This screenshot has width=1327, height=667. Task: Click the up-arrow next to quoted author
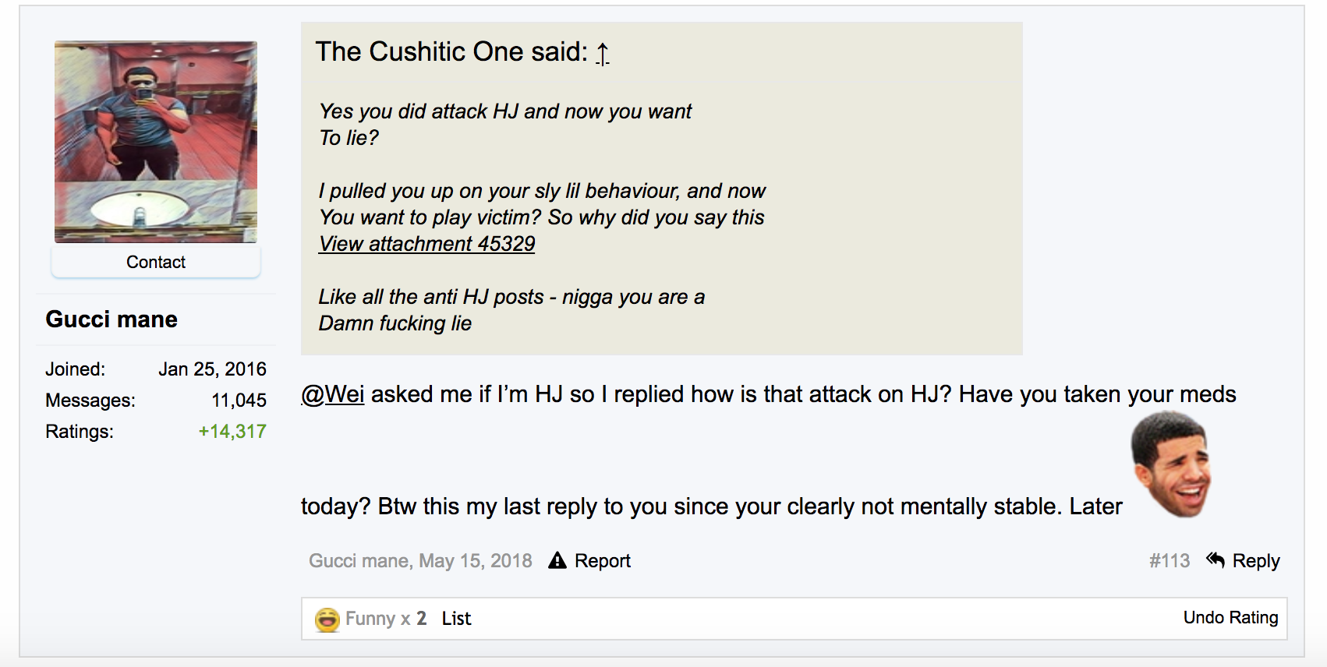pos(602,53)
